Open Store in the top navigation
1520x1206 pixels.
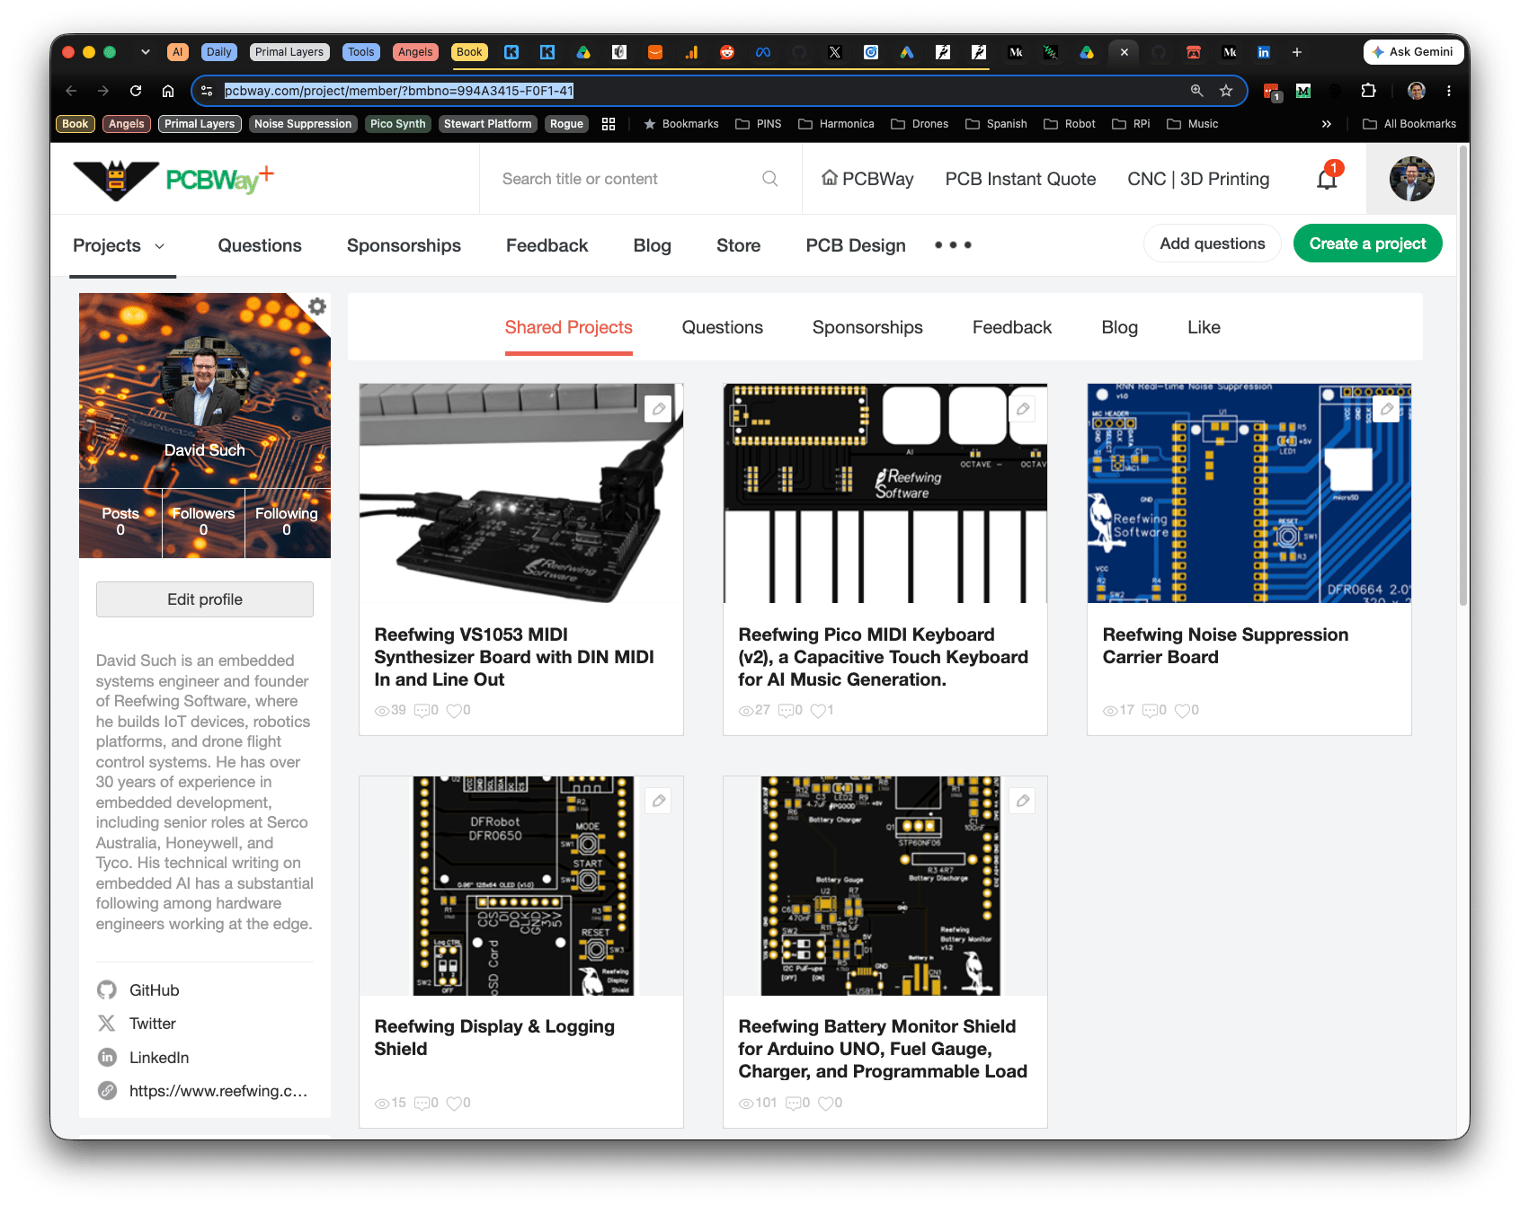click(739, 245)
